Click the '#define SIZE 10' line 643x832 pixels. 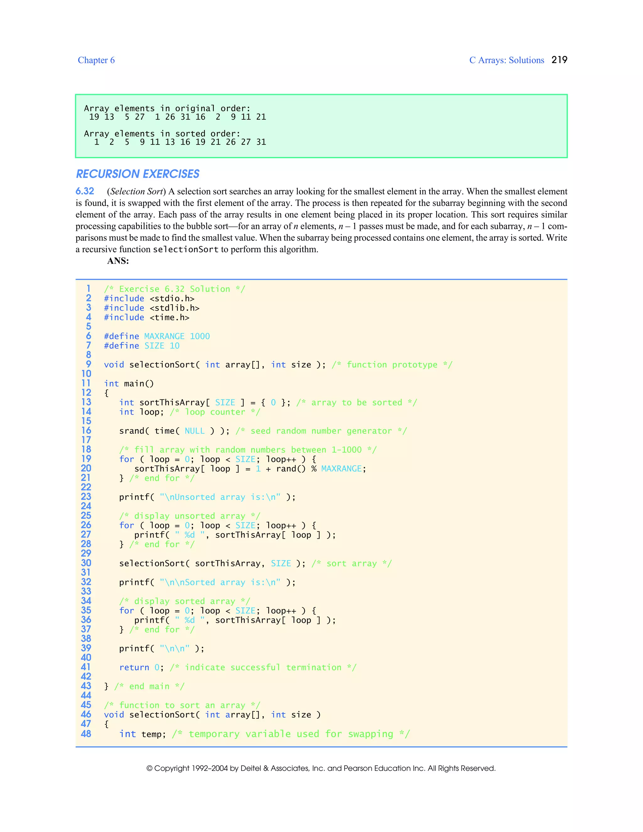(x=141, y=346)
